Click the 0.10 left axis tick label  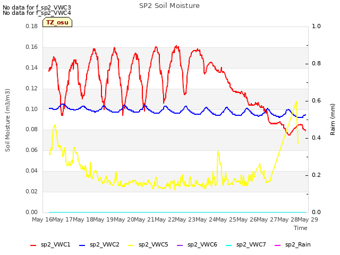coord(32,109)
